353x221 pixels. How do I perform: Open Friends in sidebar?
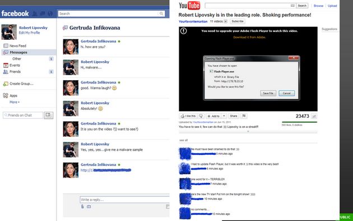tap(15, 72)
